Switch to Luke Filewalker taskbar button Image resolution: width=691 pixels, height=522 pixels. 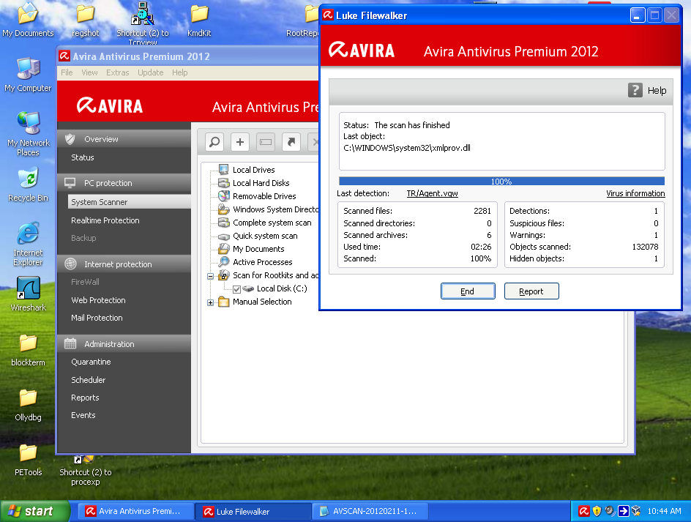[253, 512]
